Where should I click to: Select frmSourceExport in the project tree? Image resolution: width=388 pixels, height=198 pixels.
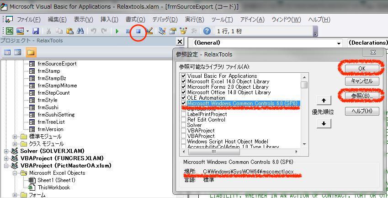click(57, 64)
